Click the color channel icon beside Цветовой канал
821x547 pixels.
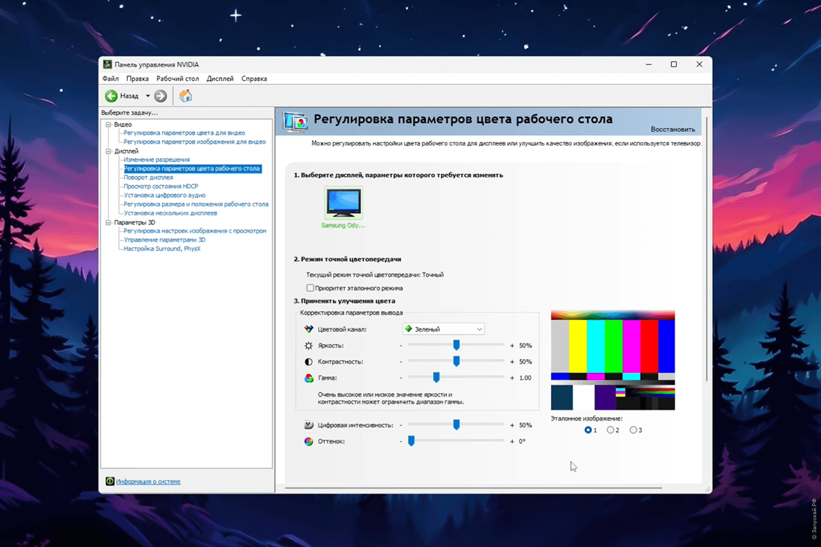309,329
